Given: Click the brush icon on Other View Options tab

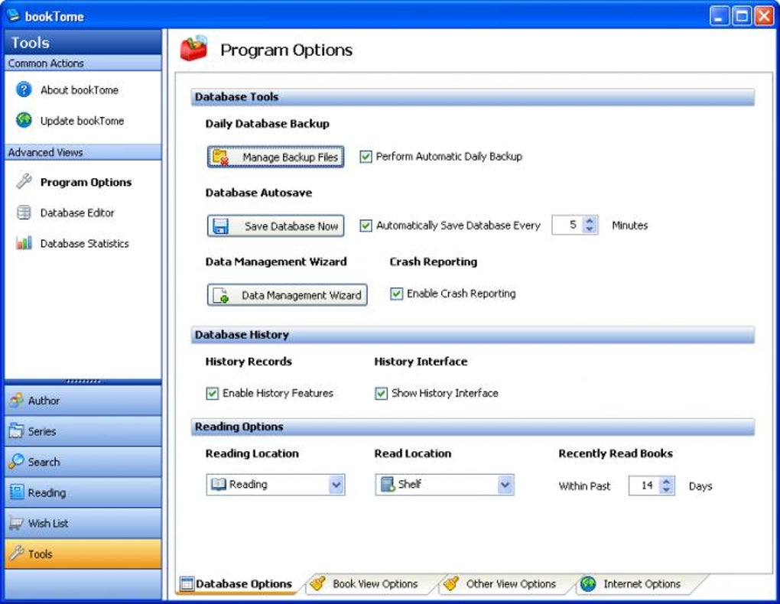Looking at the screenshot, I should point(450,583).
